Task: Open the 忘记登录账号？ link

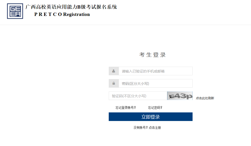Action: tap(126, 108)
